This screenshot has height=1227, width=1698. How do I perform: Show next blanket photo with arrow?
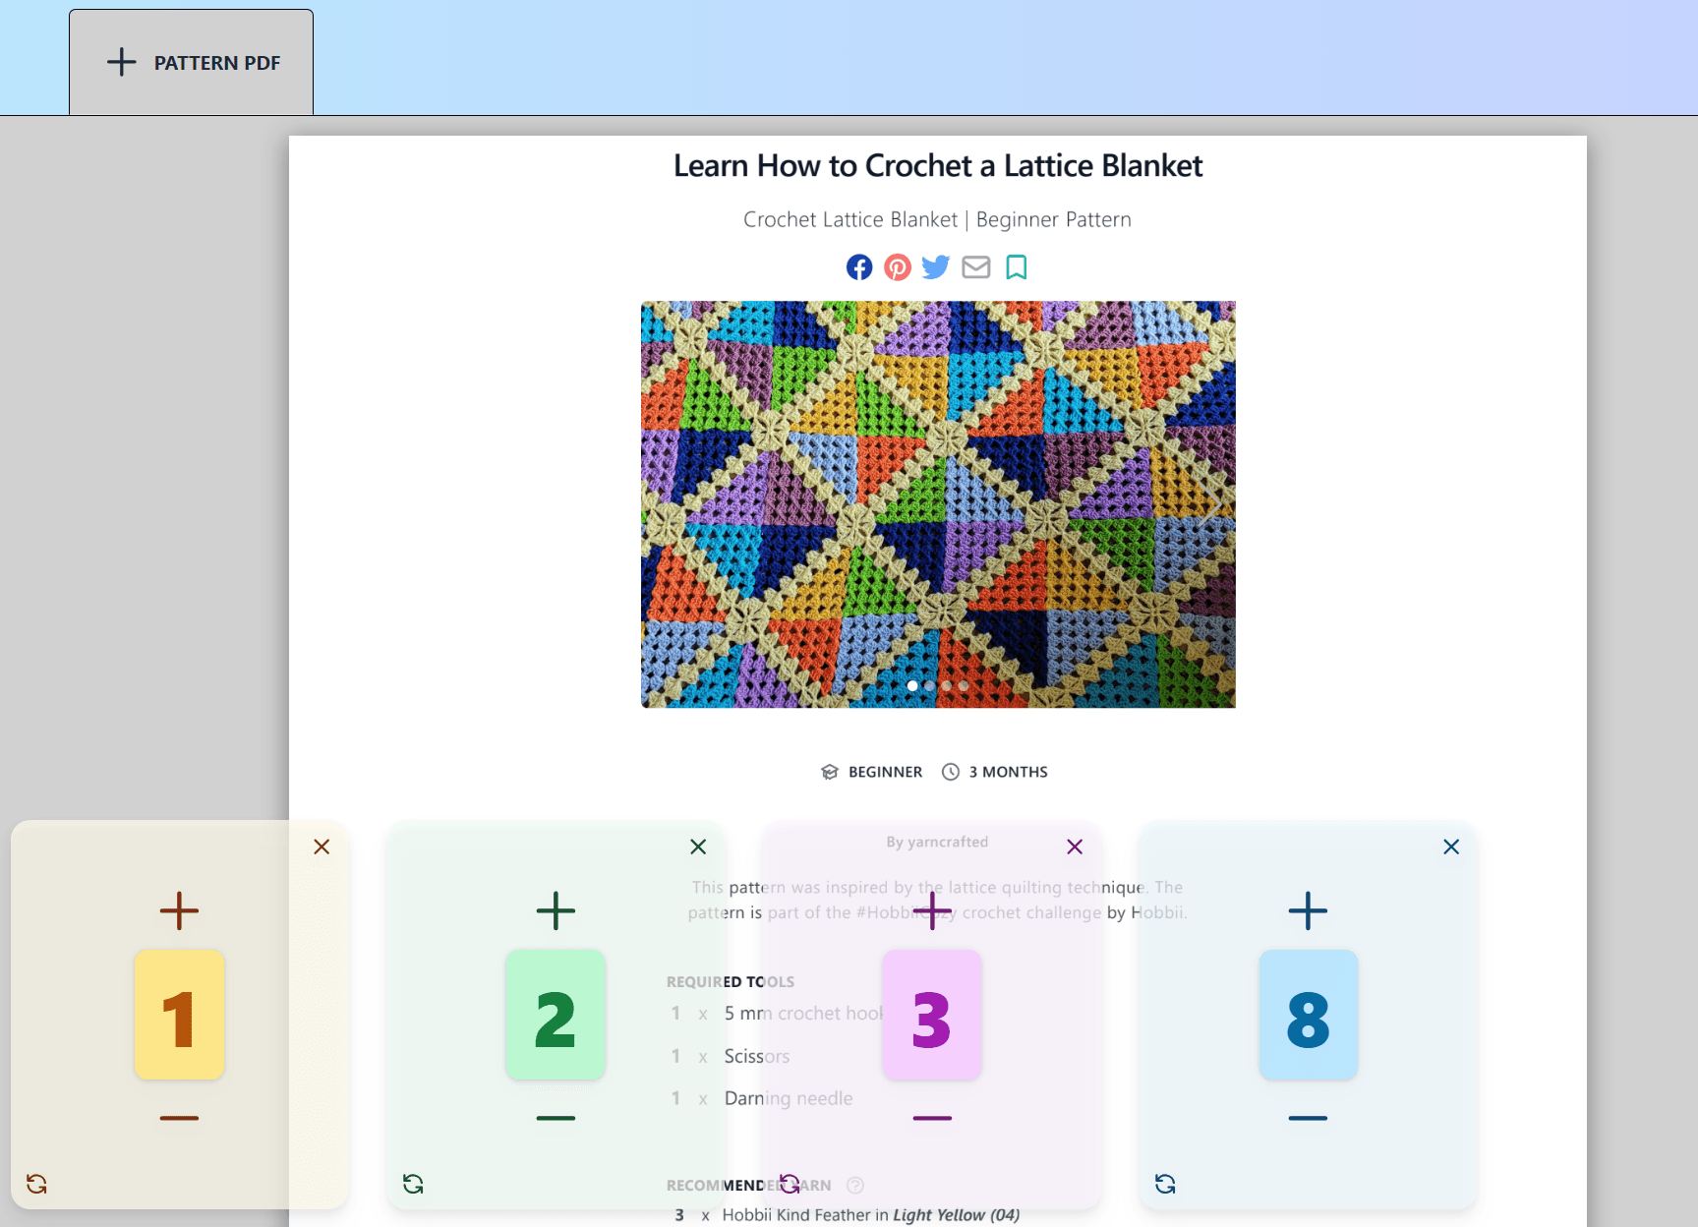(x=1211, y=504)
